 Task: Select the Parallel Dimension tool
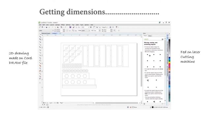tap(40, 60)
